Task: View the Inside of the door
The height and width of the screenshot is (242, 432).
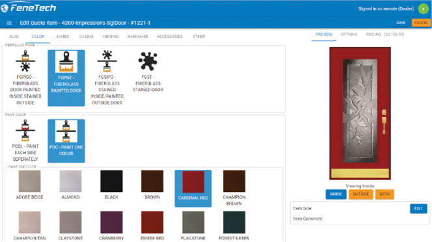Action: 336,194
